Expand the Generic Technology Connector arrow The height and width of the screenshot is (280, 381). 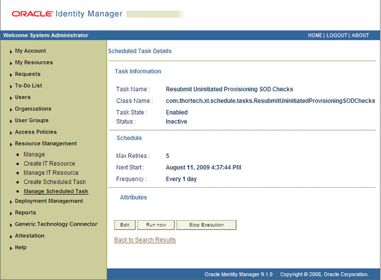tap(11, 225)
